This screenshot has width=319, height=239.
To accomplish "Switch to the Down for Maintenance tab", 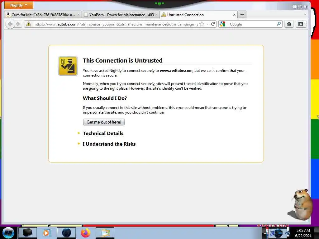I will click(x=121, y=15).
